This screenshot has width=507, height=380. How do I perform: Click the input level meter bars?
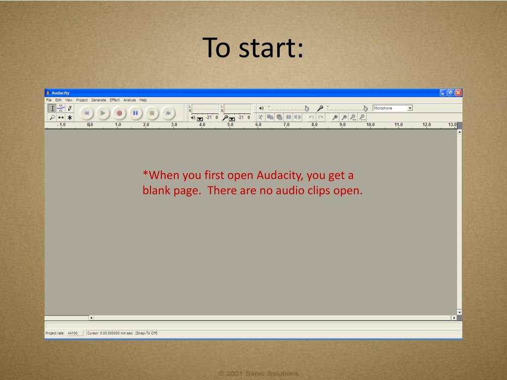(237, 109)
